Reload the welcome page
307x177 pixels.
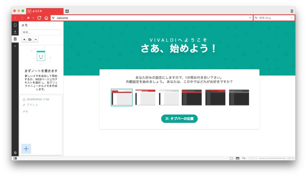coord(40,18)
